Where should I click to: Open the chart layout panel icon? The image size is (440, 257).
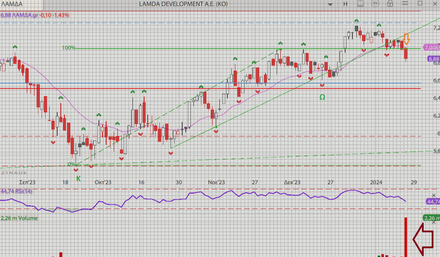[360, 4]
